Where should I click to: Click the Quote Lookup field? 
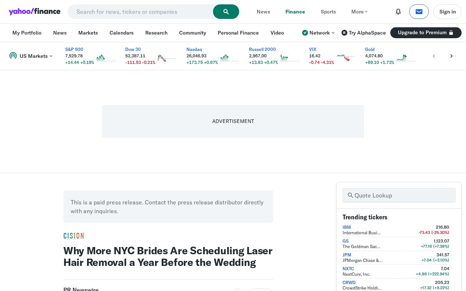tap(399, 195)
